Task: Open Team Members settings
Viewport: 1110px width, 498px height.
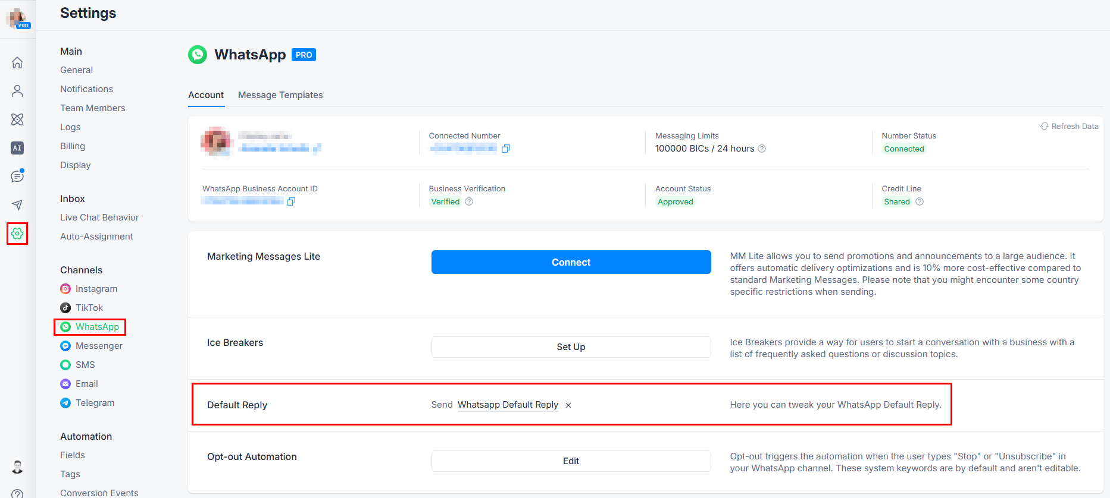Action: tap(93, 108)
